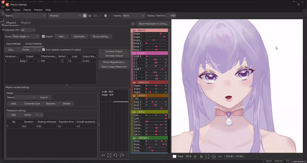Click the expand icon below pendulum graph
Screen dimensions: 307x163
[109, 155]
